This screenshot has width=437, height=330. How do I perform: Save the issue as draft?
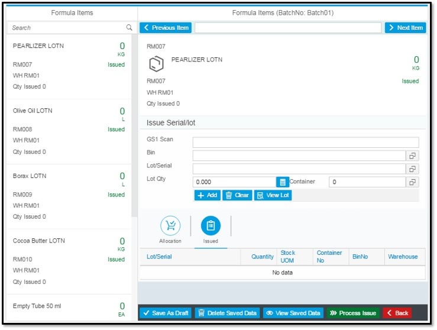click(x=166, y=313)
